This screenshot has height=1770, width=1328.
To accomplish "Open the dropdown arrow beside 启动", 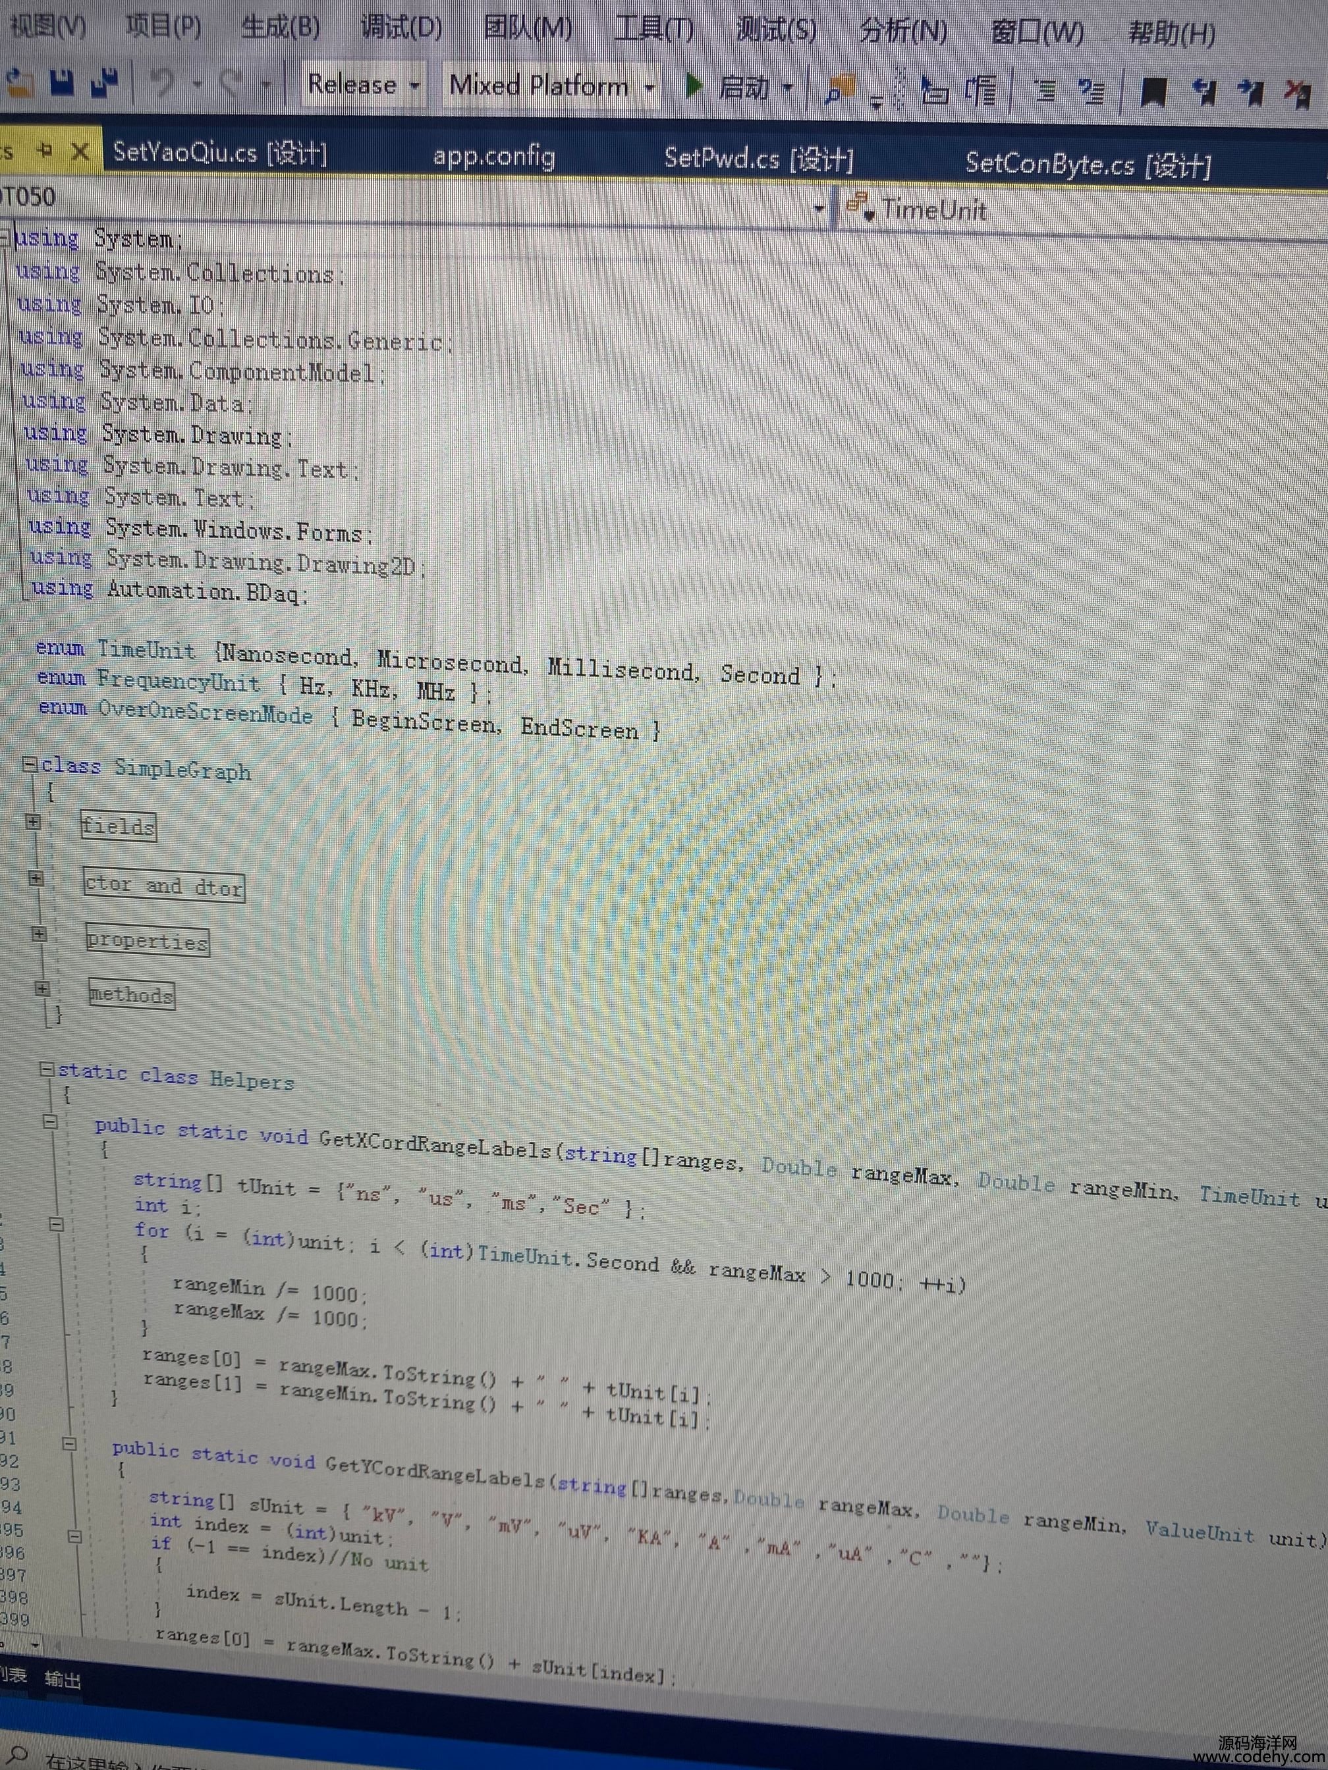I will pyautogui.click(x=788, y=87).
